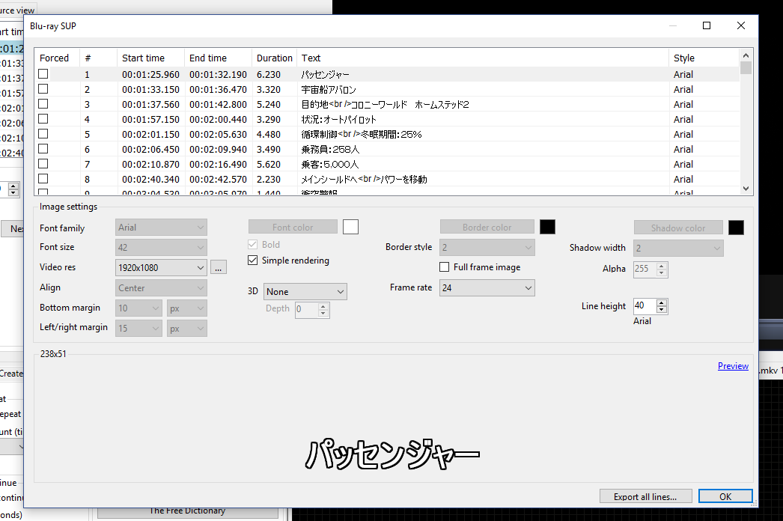Click the browse button beside Video res
The image size is (783, 521).
pyautogui.click(x=218, y=267)
